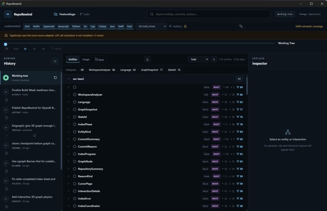Click Change repository

point(310,14)
